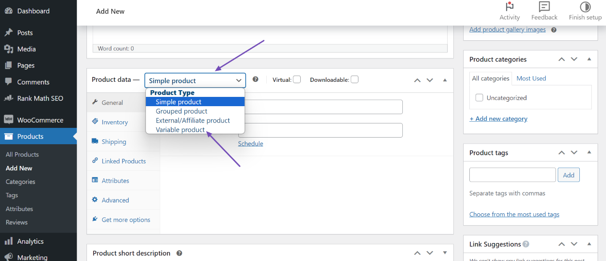
Task: Open the Activity flag icon
Action: [x=509, y=7]
